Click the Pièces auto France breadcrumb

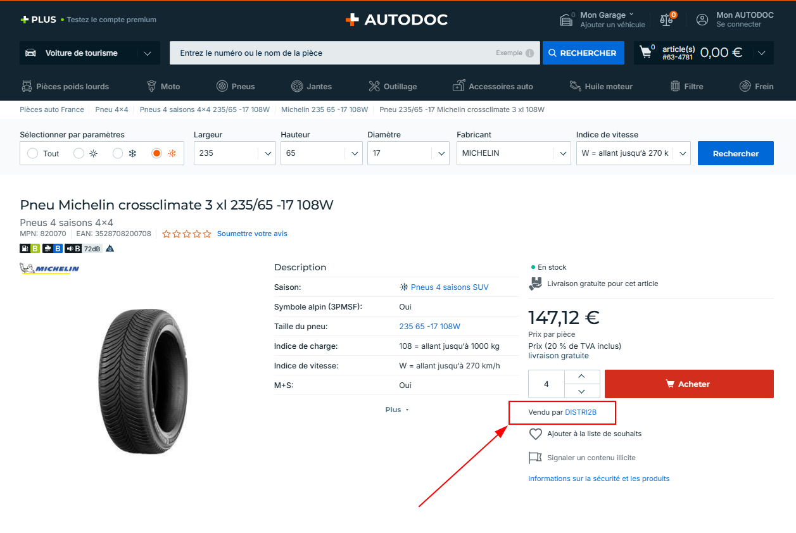52,110
